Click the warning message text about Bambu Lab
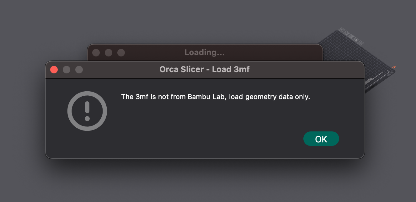 pyautogui.click(x=216, y=97)
